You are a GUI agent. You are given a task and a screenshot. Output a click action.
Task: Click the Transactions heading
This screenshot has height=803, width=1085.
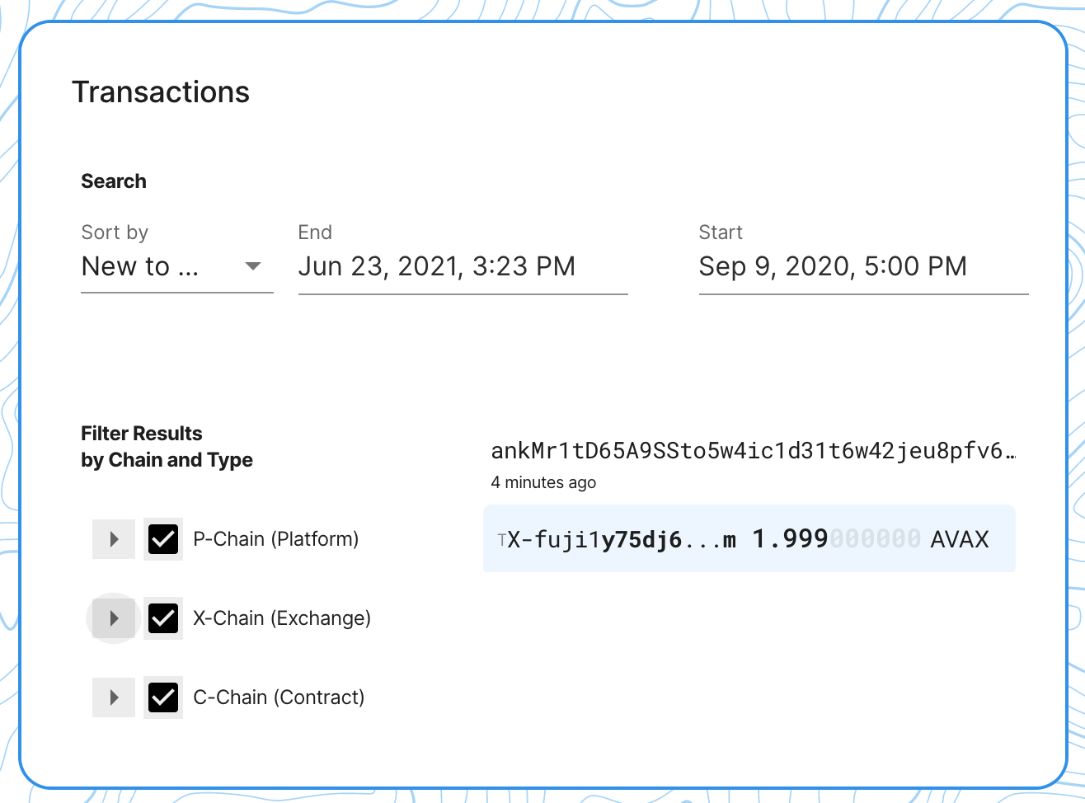coord(161,92)
